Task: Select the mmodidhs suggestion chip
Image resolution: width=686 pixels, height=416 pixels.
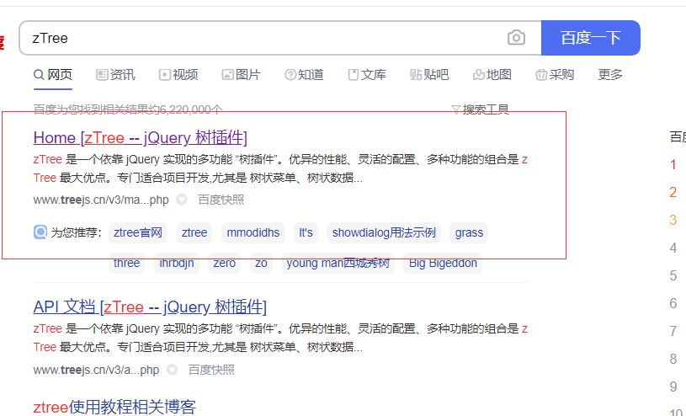Action: [253, 232]
